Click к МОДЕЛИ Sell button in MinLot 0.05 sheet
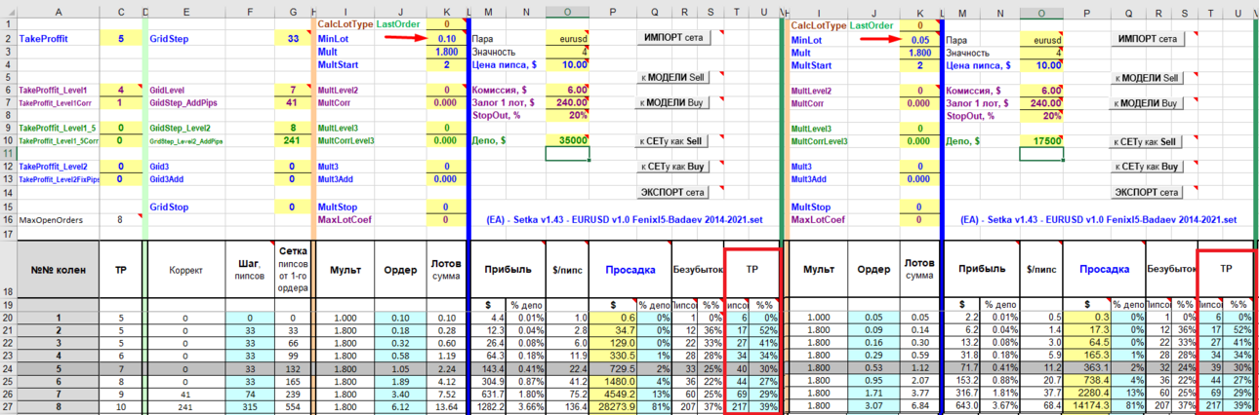The image size is (1259, 415). click(x=1147, y=77)
